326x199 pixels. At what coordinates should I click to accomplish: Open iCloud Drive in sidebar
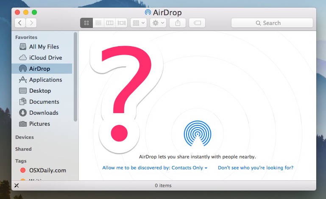(43, 58)
